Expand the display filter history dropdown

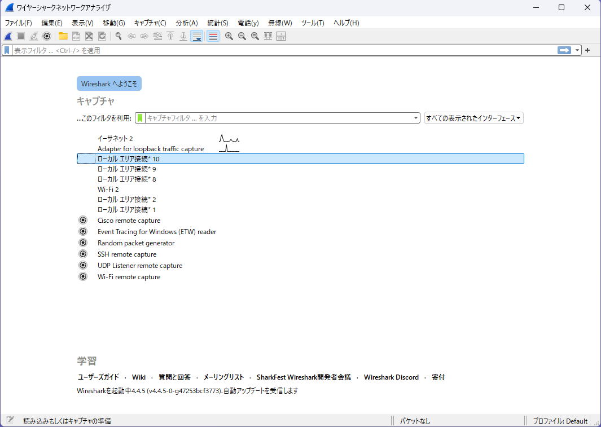pyautogui.click(x=577, y=51)
